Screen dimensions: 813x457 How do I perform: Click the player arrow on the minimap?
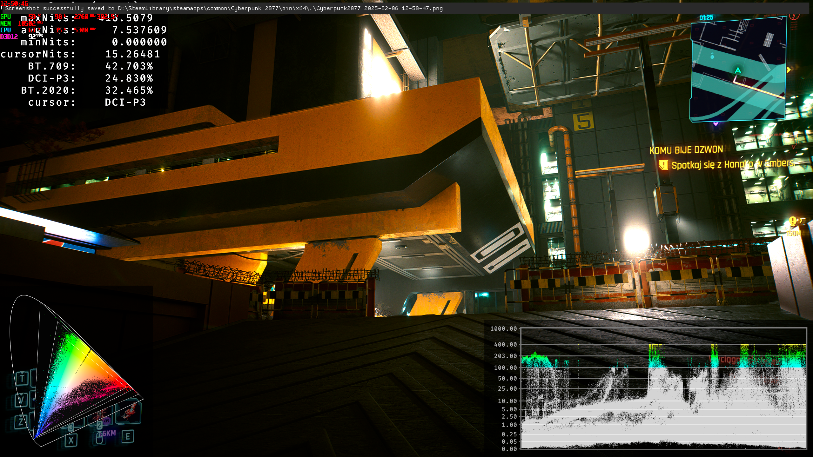click(738, 70)
